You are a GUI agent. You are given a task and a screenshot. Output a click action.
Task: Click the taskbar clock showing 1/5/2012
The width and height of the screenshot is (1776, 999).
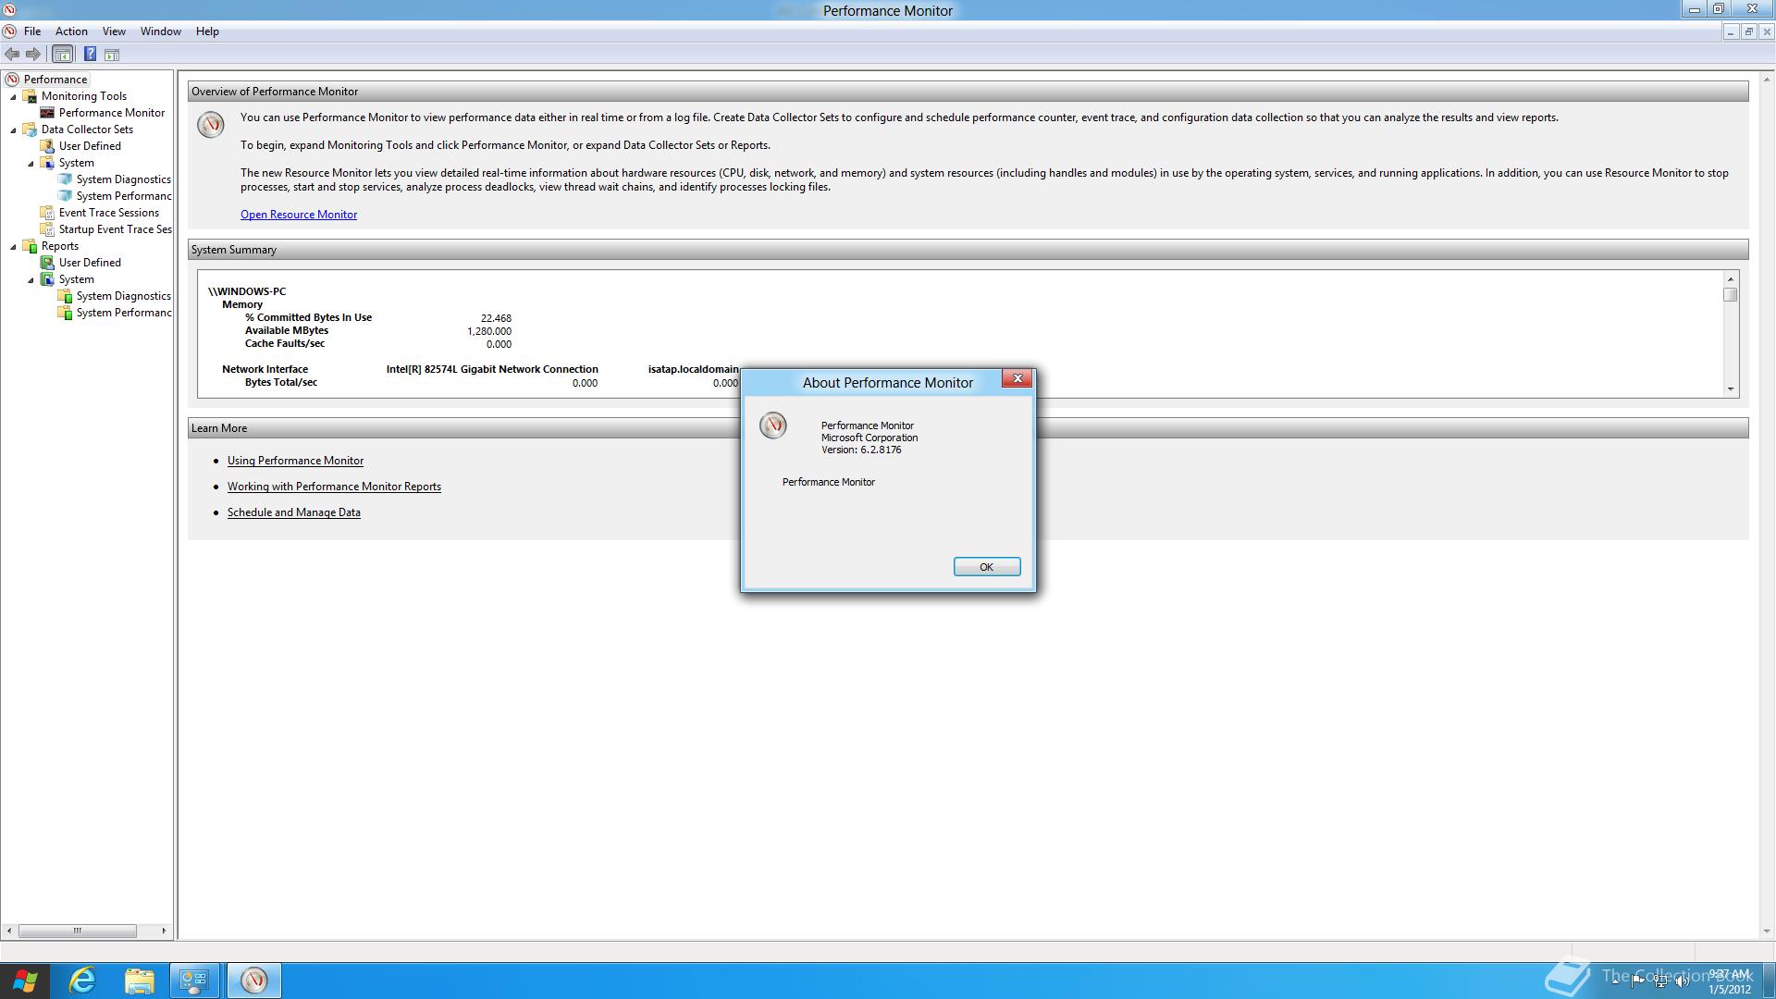coord(1729,981)
